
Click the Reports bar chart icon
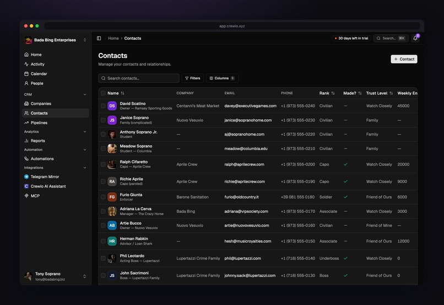click(26, 141)
